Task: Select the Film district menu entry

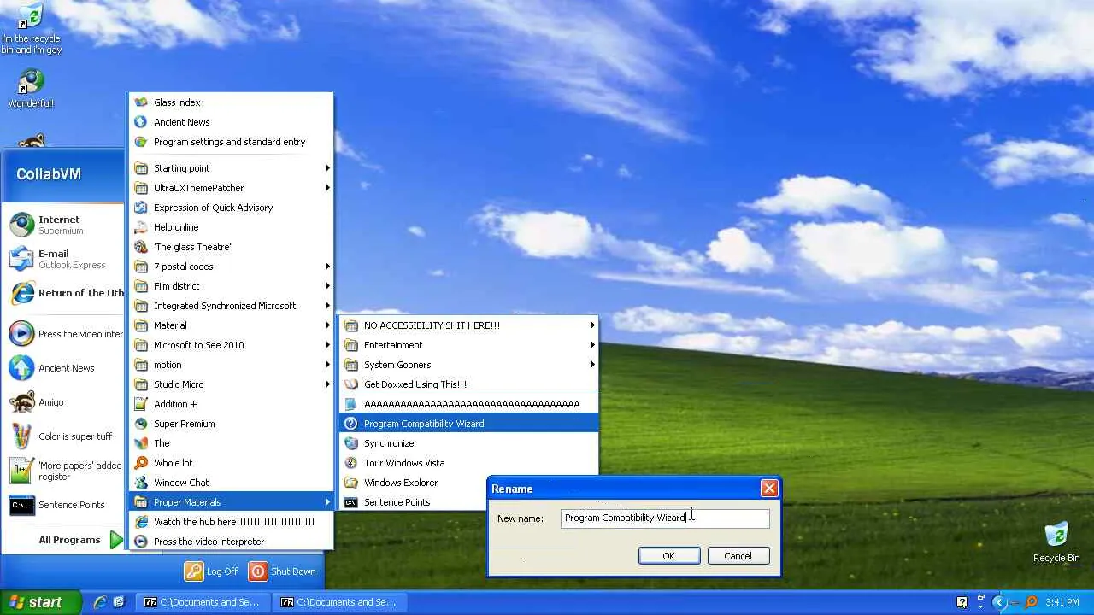Action: [231, 286]
